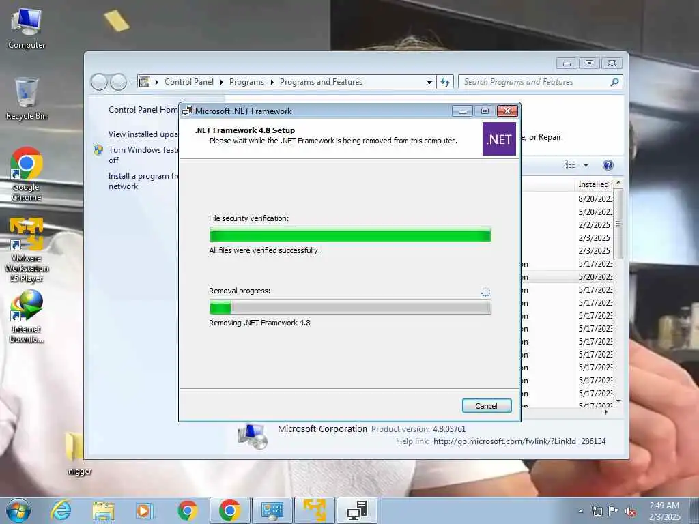This screenshot has height=524, width=699.
Task: Click Microsoft Corporation in the details pane
Action: click(x=322, y=428)
